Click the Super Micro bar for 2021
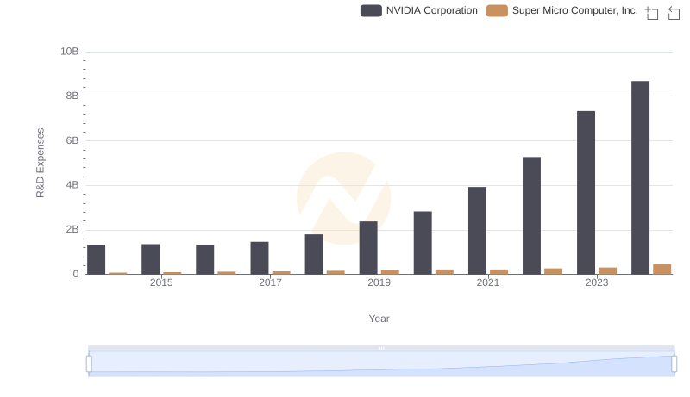 coord(499,272)
